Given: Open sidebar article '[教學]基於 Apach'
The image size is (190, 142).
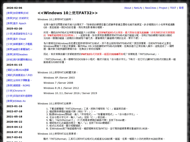Looking at the screenshot, I should coord(16,23).
